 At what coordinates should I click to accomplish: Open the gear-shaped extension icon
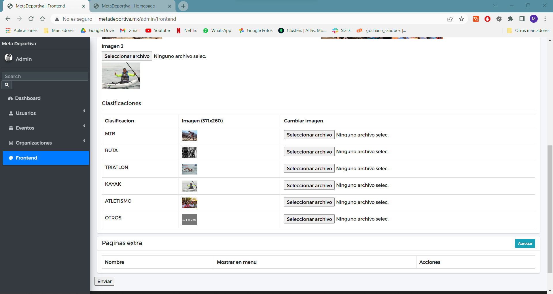[499, 19]
